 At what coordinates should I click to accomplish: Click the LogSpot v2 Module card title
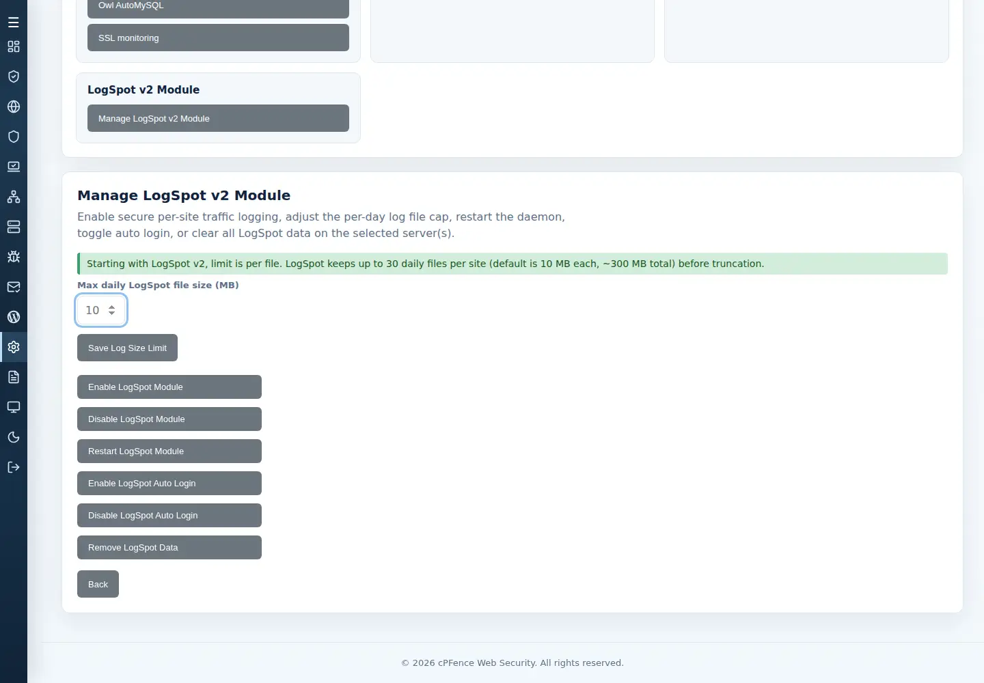tap(143, 89)
